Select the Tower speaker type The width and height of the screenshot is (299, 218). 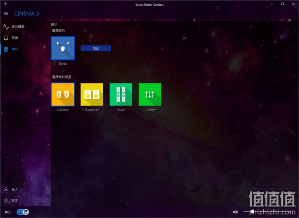click(121, 95)
